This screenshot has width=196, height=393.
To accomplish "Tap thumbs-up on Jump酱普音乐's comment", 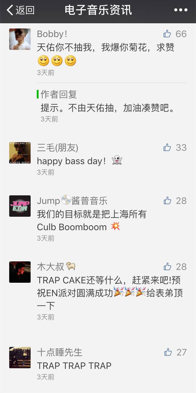I will (167, 200).
